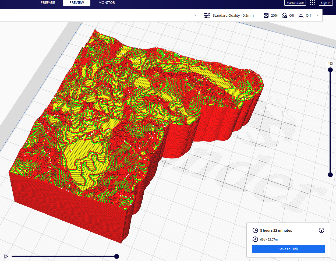Switch to the PREPARE stage tab

click(x=48, y=3)
